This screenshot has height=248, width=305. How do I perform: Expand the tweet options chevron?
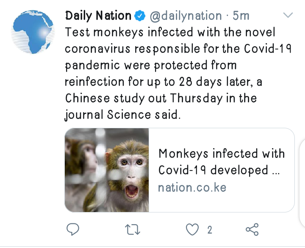[288, 16]
